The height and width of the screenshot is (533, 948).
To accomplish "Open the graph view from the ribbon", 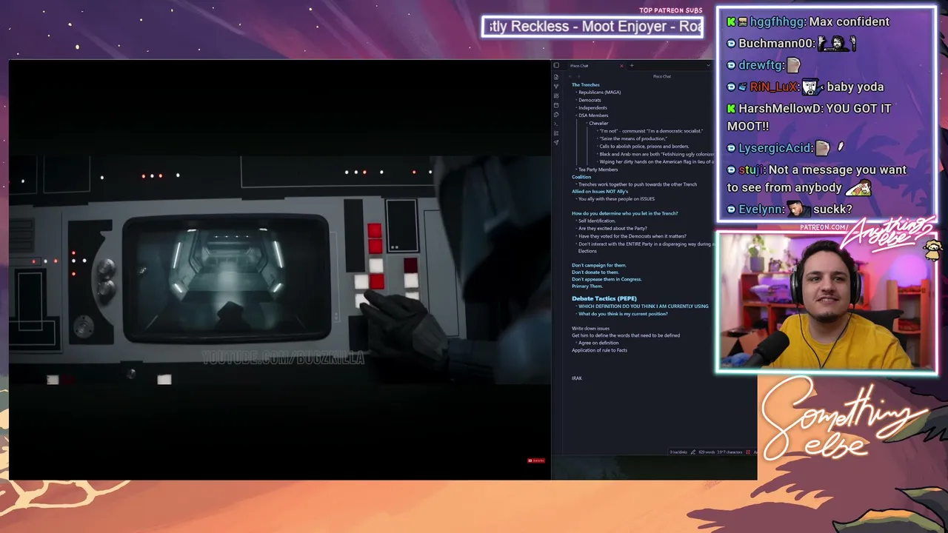I will (556, 87).
